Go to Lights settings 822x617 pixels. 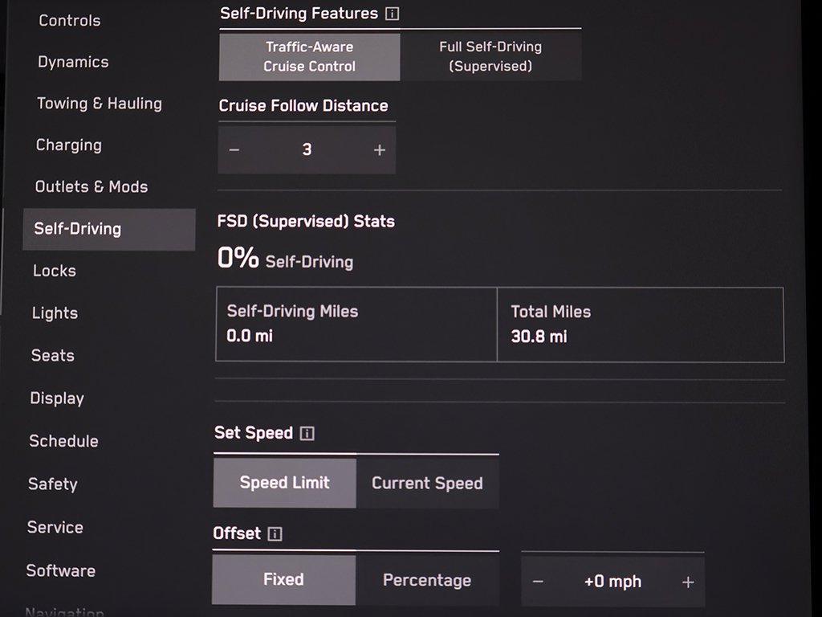pyautogui.click(x=55, y=313)
